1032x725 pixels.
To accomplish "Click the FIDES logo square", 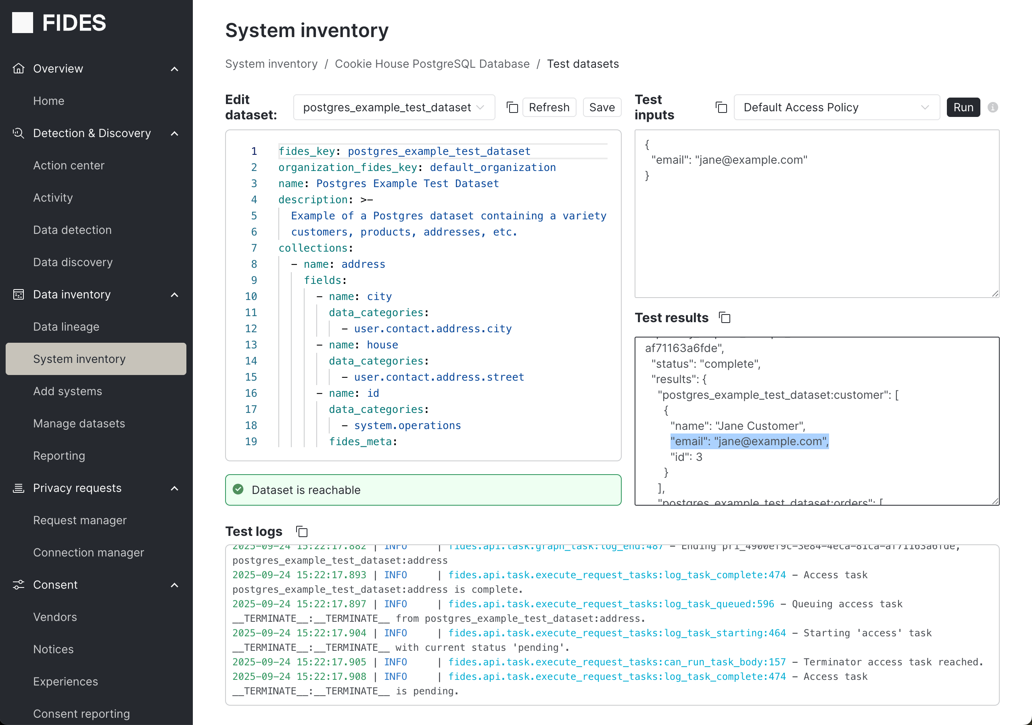I will pyautogui.click(x=23, y=23).
